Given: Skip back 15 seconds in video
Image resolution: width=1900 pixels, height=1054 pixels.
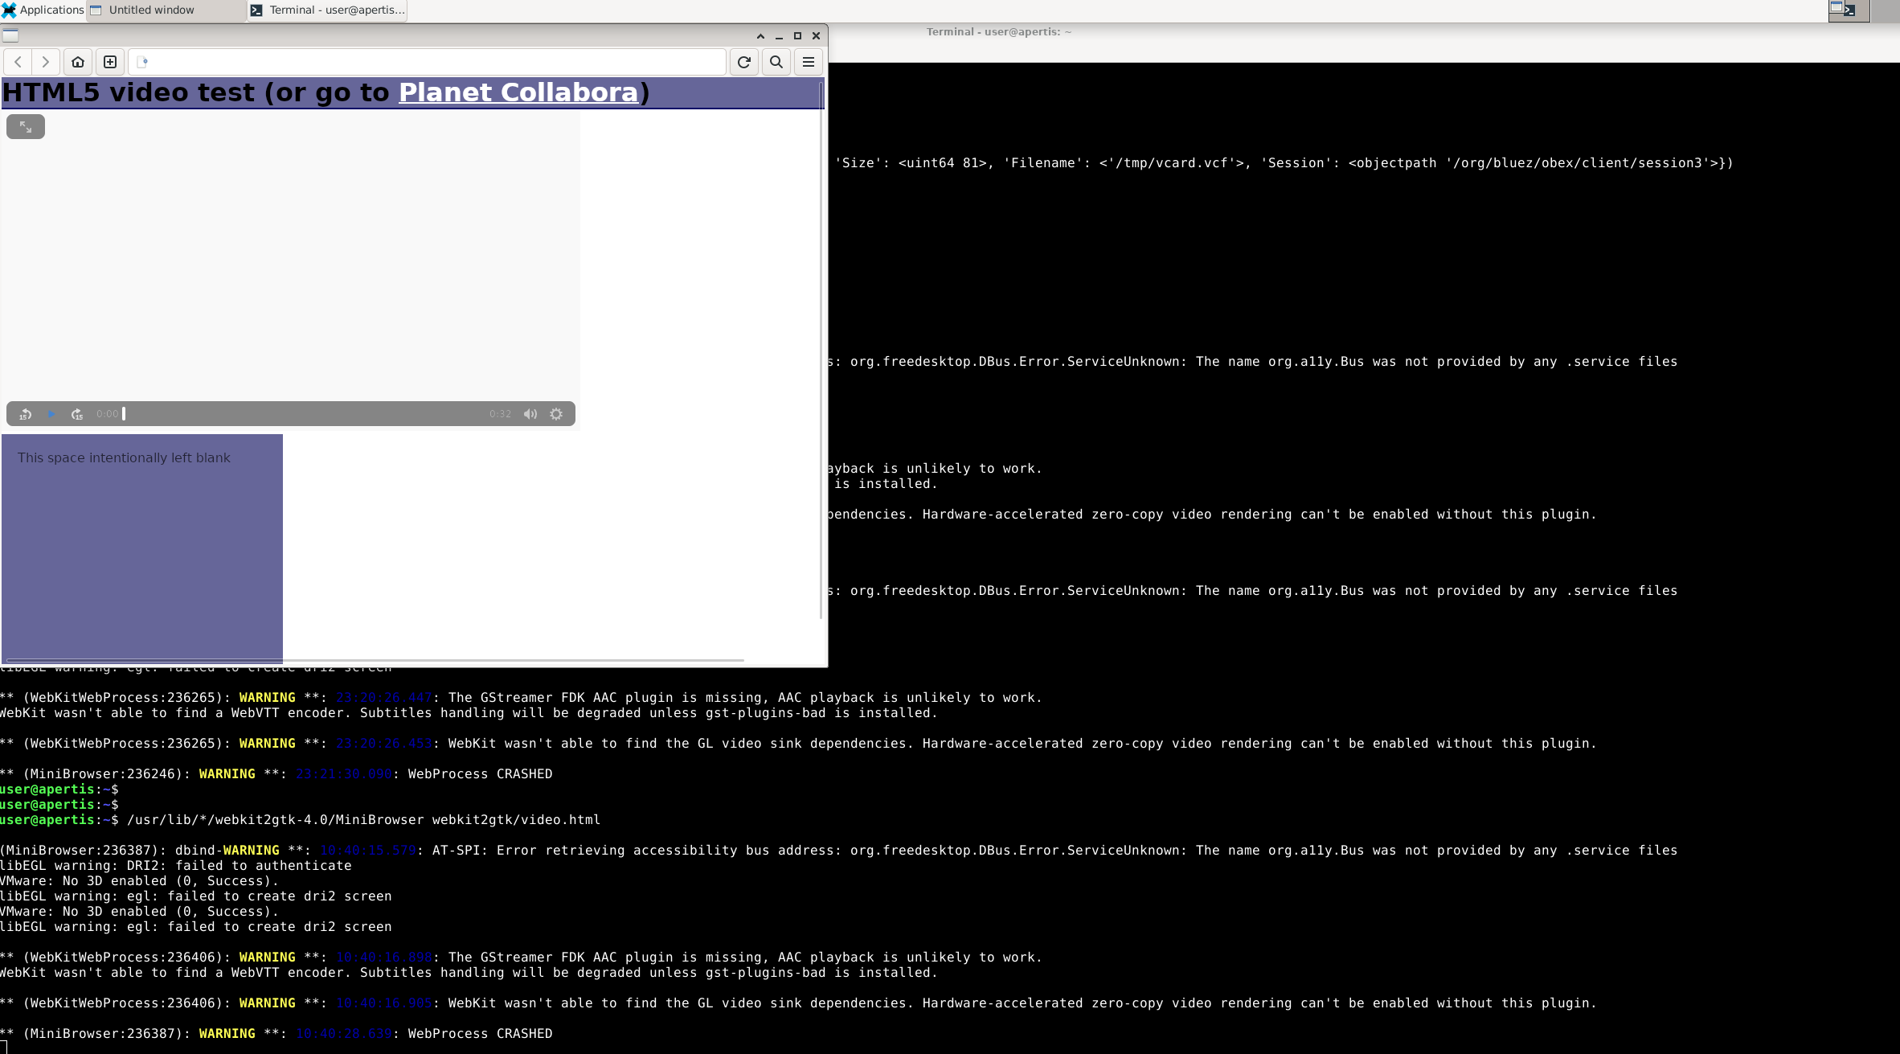Looking at the screenshot, I should [x=26, y=414].
